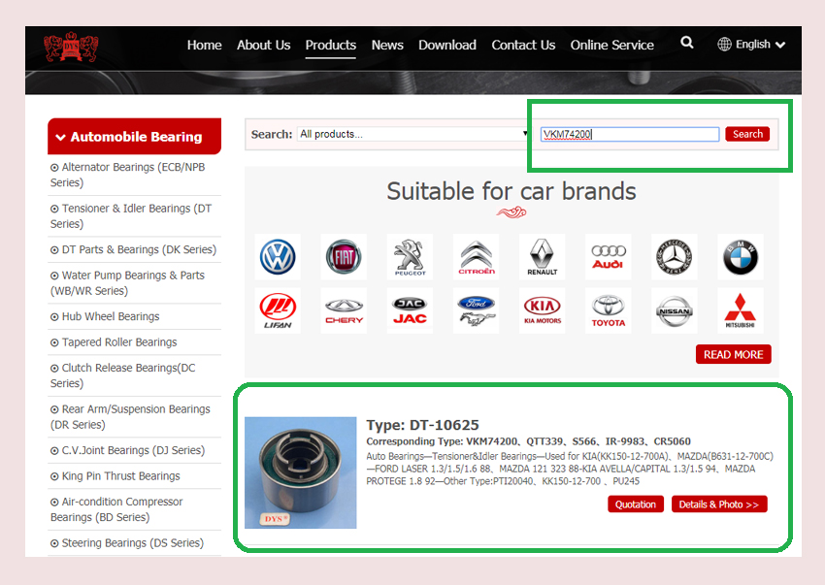Collapse the Automobile Bearing category header
Image resolution: width=825 pixels, height=585 pixels.
[135, 137]
